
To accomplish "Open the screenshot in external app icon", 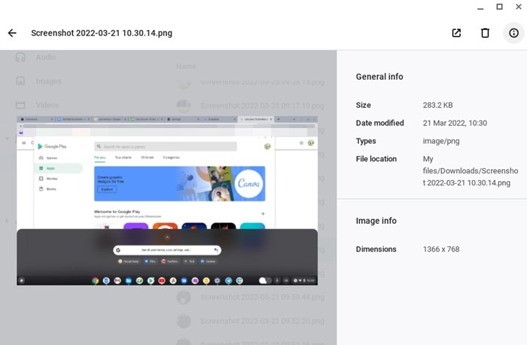I will click(x=456, y=33).
